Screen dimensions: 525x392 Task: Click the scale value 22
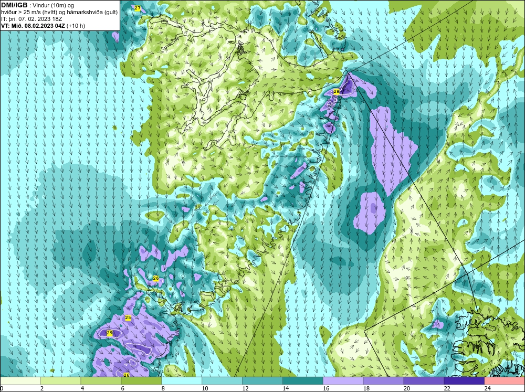coord(447,388)
